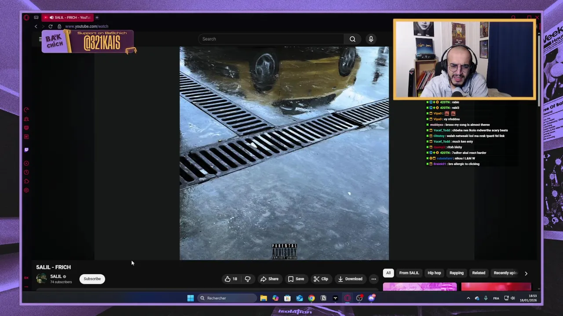Open the SALIL channel name link
The width and height of the screenshot is (563, 316).
coord(56,276)
